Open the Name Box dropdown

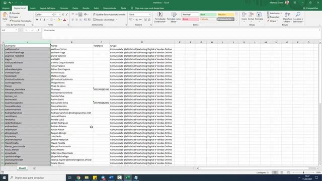(16, 30)
